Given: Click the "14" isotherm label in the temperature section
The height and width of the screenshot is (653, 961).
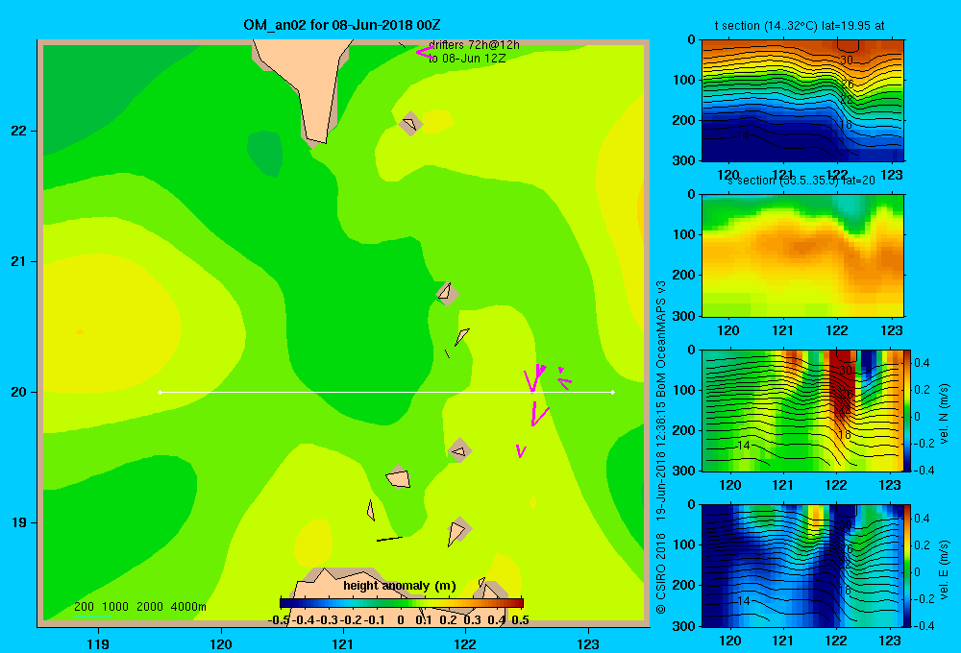Looking at the screenshot, I should 743,134.
